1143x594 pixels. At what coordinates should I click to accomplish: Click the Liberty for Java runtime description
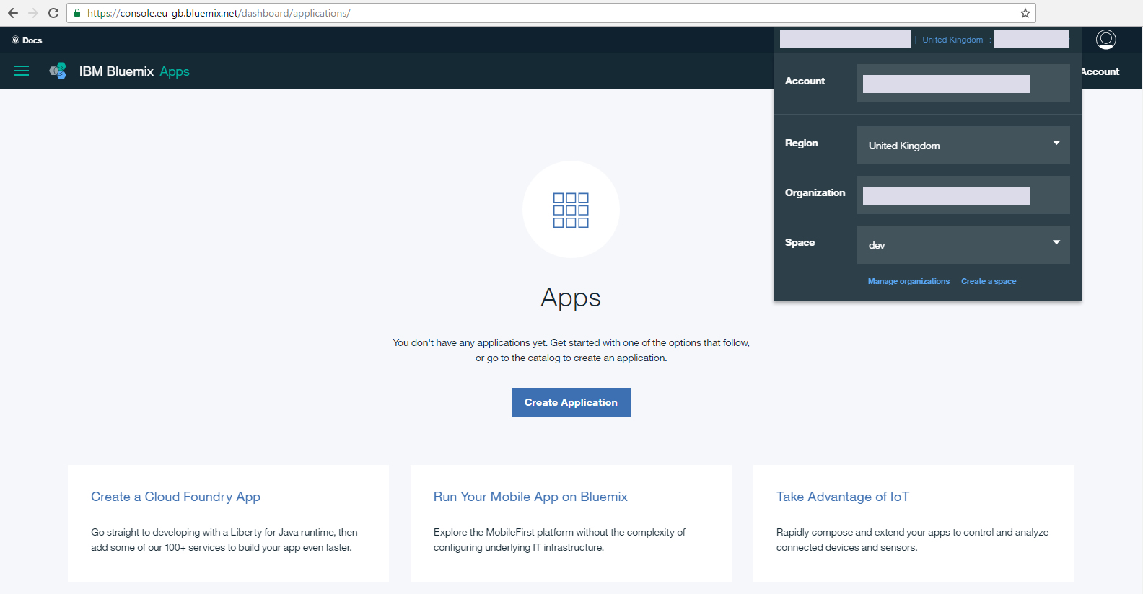click(x=224, y=540)
